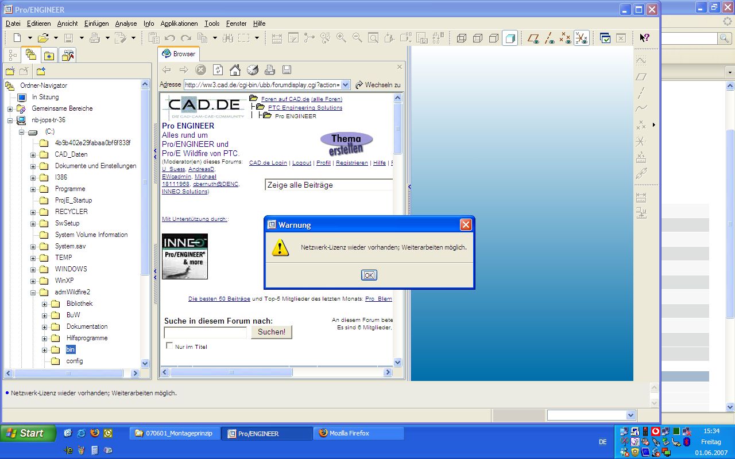Follow the 'PTC Engineering Solutions' link

click(305, 107)
